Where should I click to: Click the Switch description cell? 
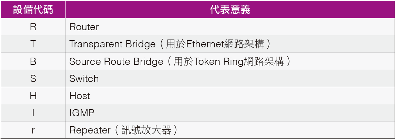tap(230, 79)
